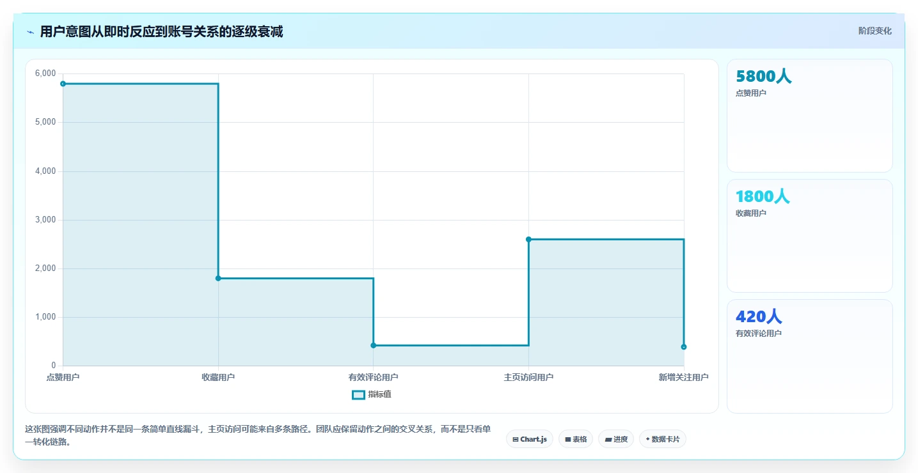The height and width of the screenshot is (473, 918).
Task: Click the 收藏用户 caption under 1800人
Action: pos(751,213)
